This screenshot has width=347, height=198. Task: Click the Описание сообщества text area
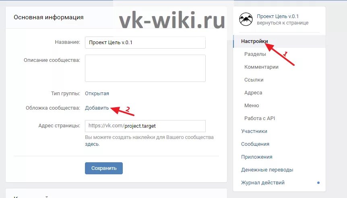(145, 68)
